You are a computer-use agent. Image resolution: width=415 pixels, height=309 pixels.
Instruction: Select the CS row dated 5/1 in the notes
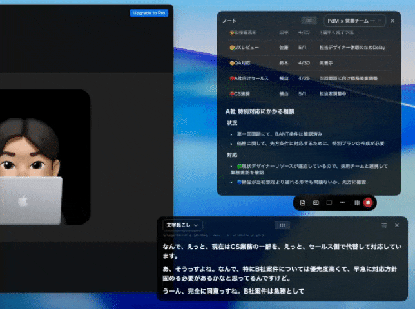point(309,93)
